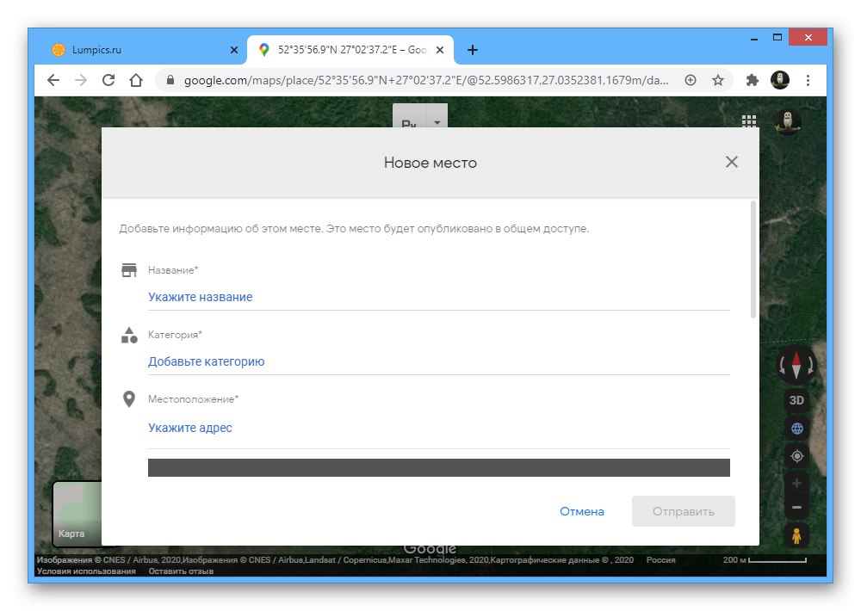Click the Отмена button
Screen dimensions: 861x611
(581, 511)
